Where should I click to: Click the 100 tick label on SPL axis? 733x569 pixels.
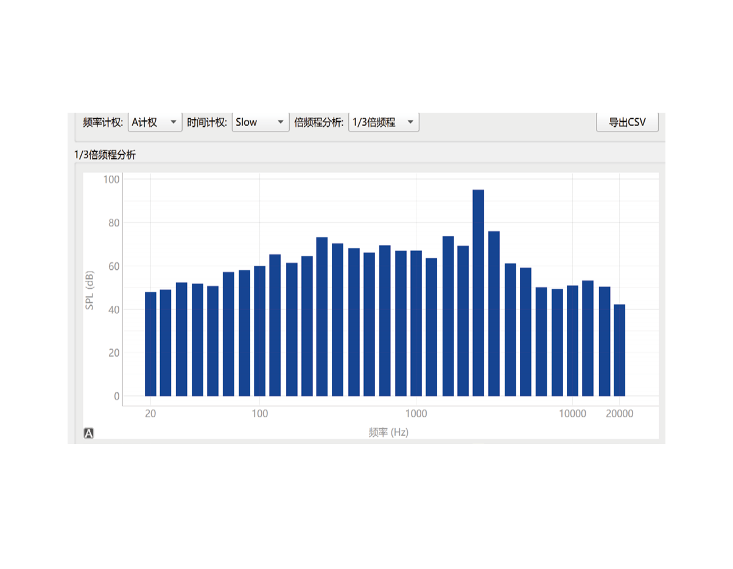[111, 179]
